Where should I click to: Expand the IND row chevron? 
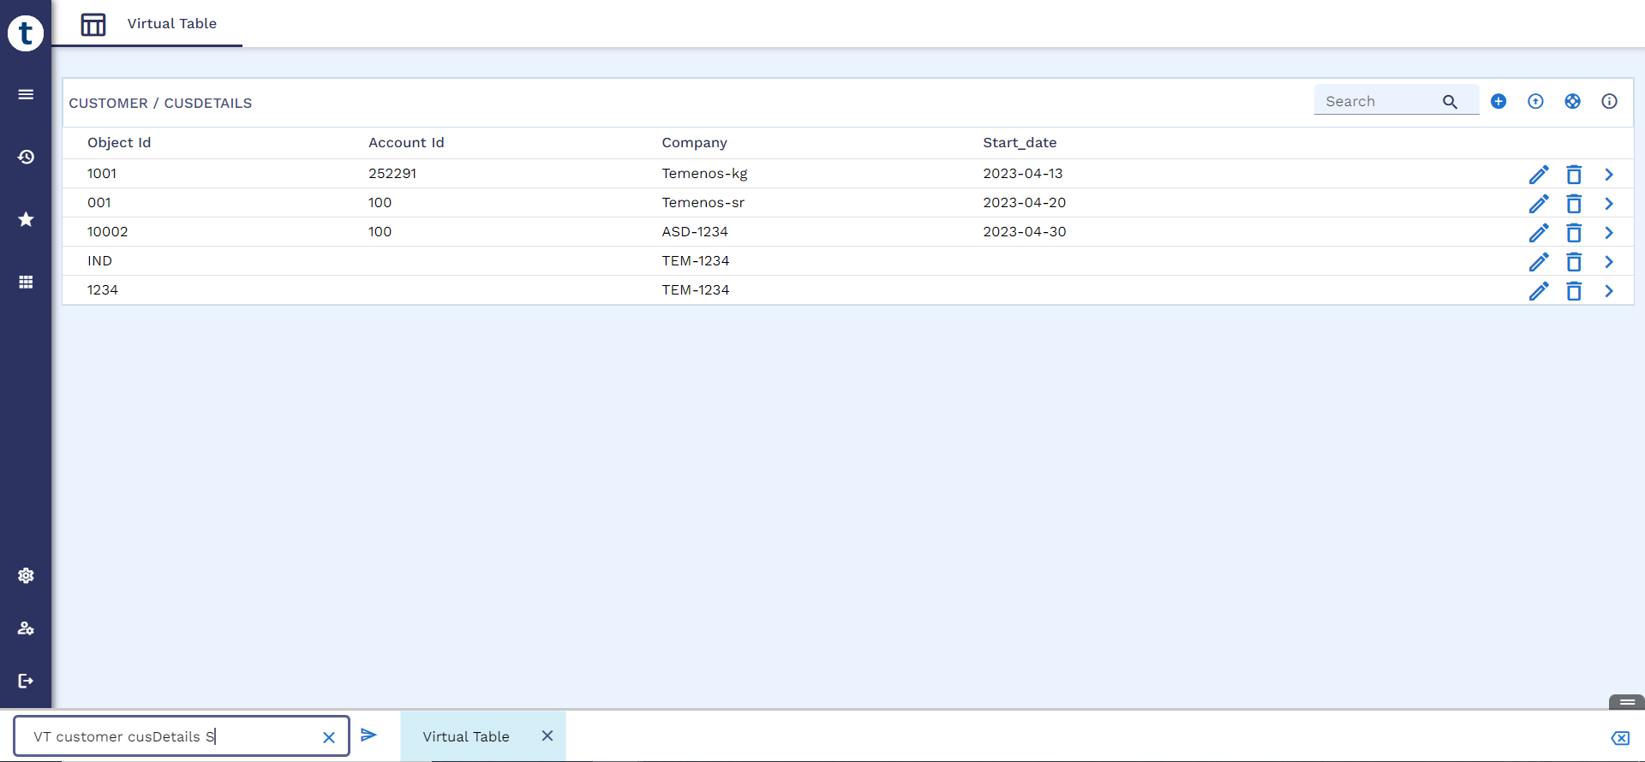click(1609, 262)
